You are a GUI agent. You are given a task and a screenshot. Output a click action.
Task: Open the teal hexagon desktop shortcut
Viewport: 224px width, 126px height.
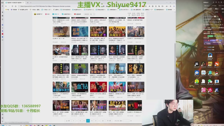click(210, 73)
